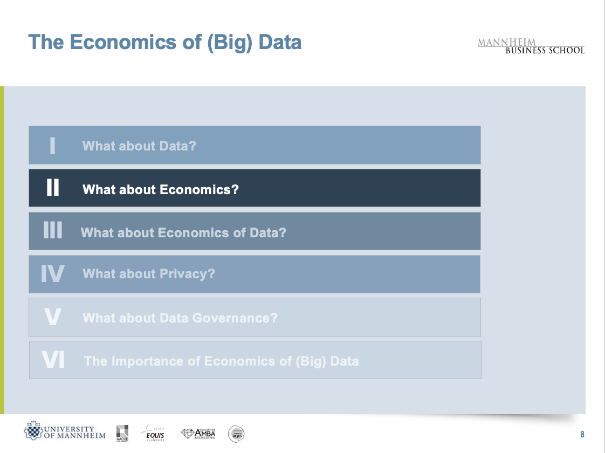Click Roman numeral IV beside Privacy

(53, 274)
